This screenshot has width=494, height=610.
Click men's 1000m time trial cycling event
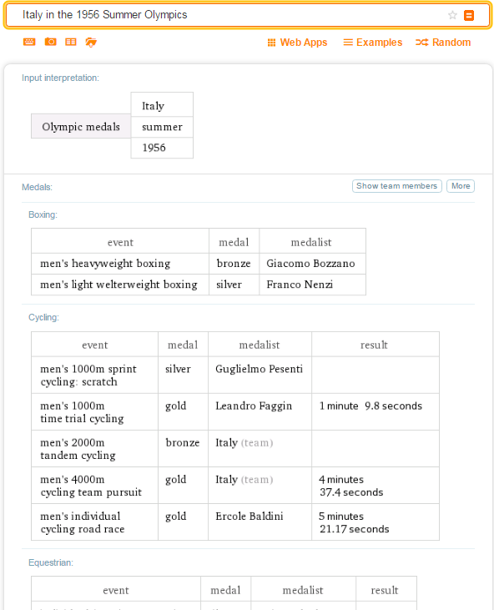[x=82, y=412]
